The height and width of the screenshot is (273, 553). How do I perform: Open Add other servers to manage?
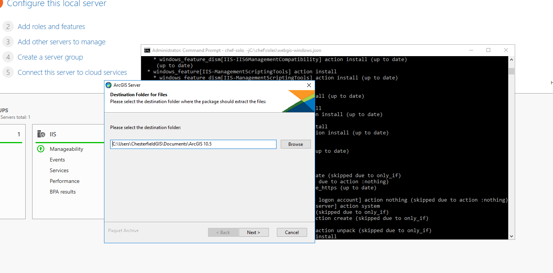62,42
